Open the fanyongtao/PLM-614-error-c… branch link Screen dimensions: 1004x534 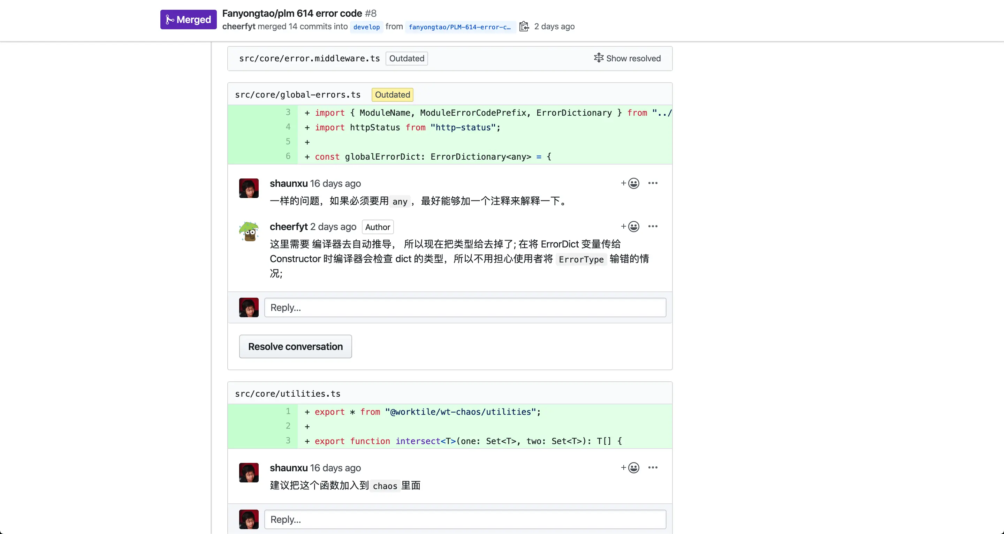(460, 27)
